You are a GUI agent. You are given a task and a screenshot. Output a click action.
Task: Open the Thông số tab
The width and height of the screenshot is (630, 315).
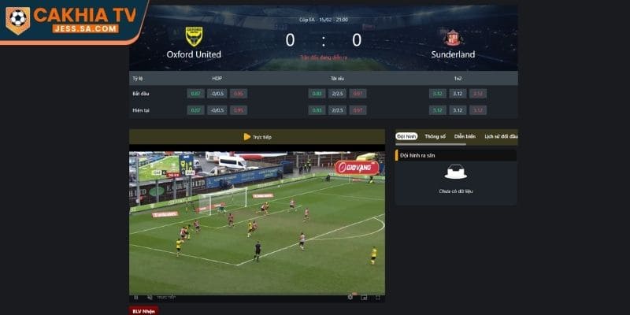[435, 136]
